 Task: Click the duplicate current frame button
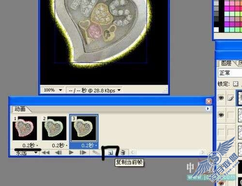[111, 153]
